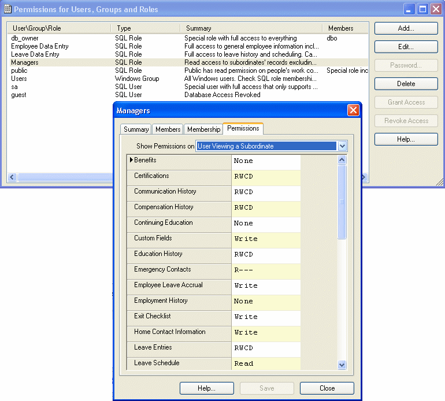Click Close in the Managers dialog
445x401 pixels.
(x=327, y=388)
